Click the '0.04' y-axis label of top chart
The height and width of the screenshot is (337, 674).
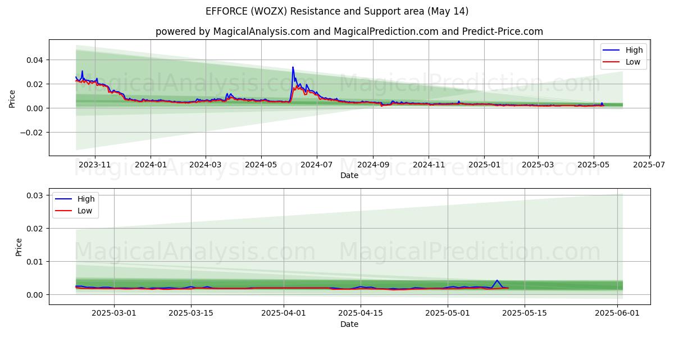click(x=35, y=60)
